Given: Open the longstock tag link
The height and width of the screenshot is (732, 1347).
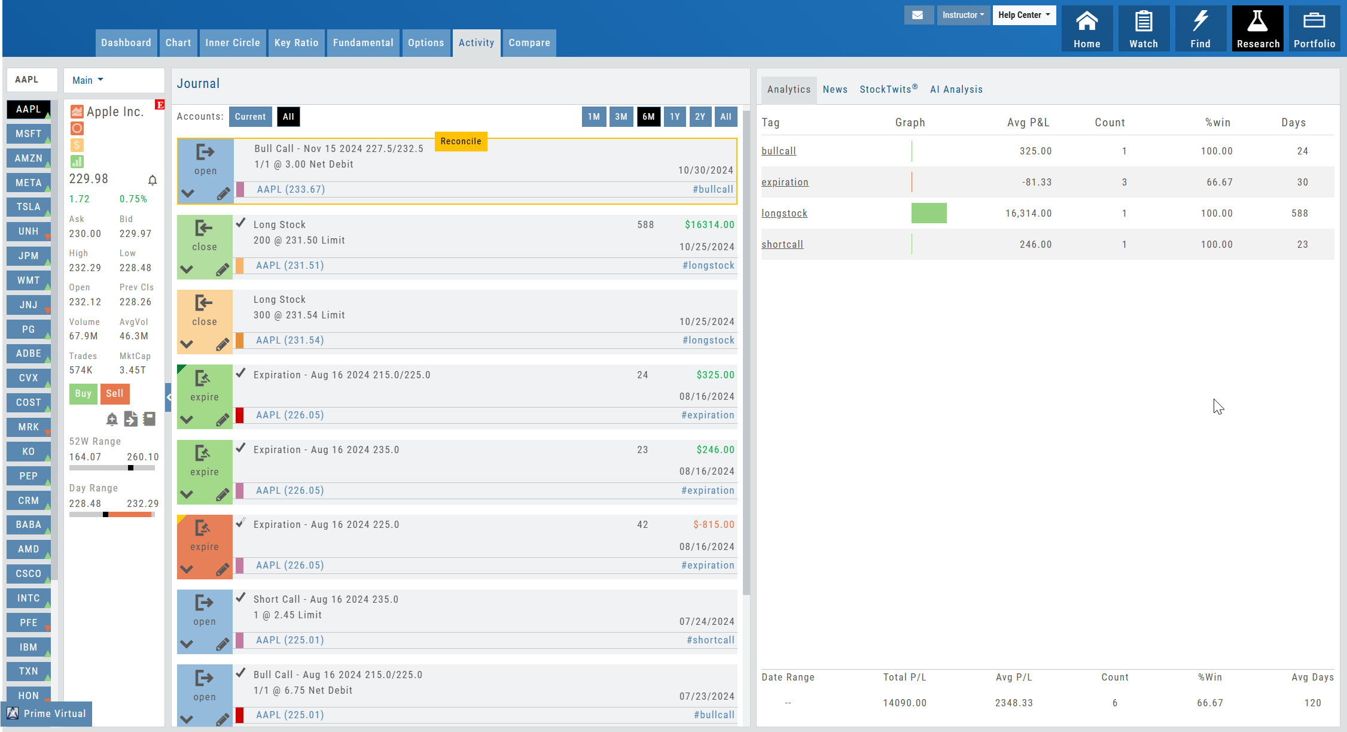Looking at the screenshot, I should tap(784, 214).
